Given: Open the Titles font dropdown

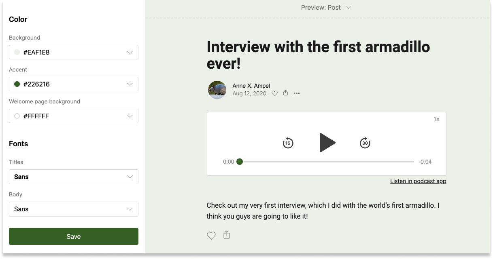Looking at the screenshot, I should (x=73, y=177).
